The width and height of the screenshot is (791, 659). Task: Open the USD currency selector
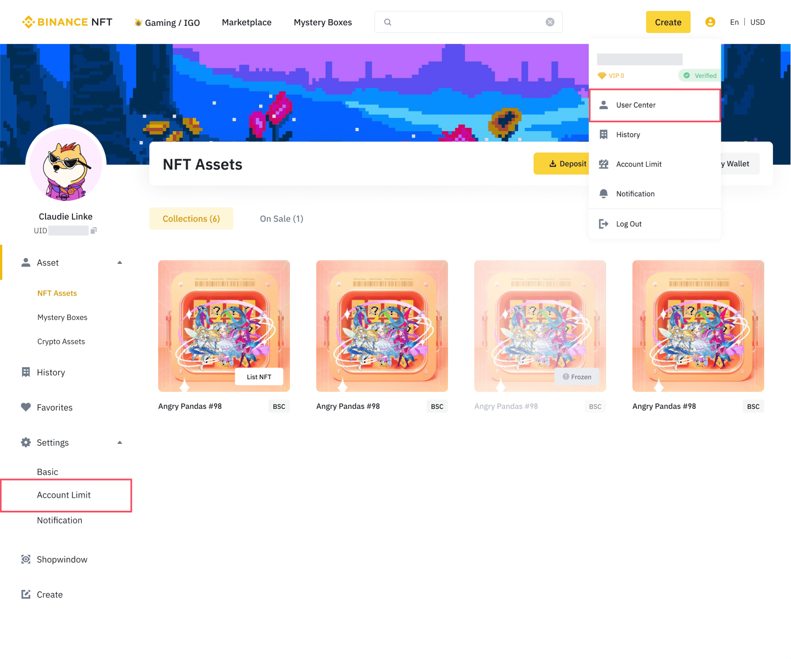[758, 22]
